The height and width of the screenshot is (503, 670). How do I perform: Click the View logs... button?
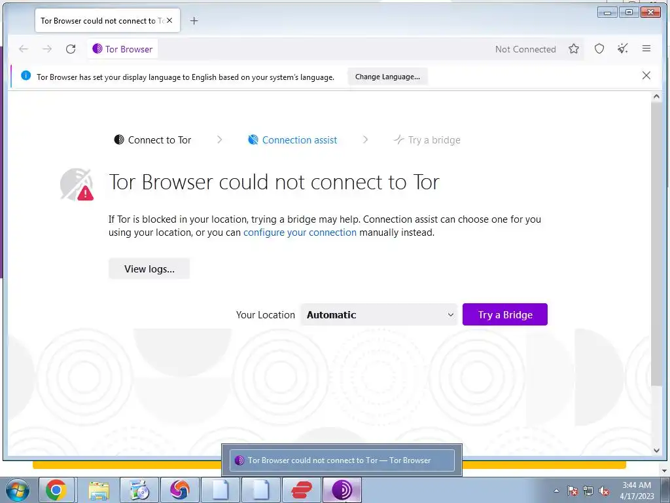(x=149, y=269)
